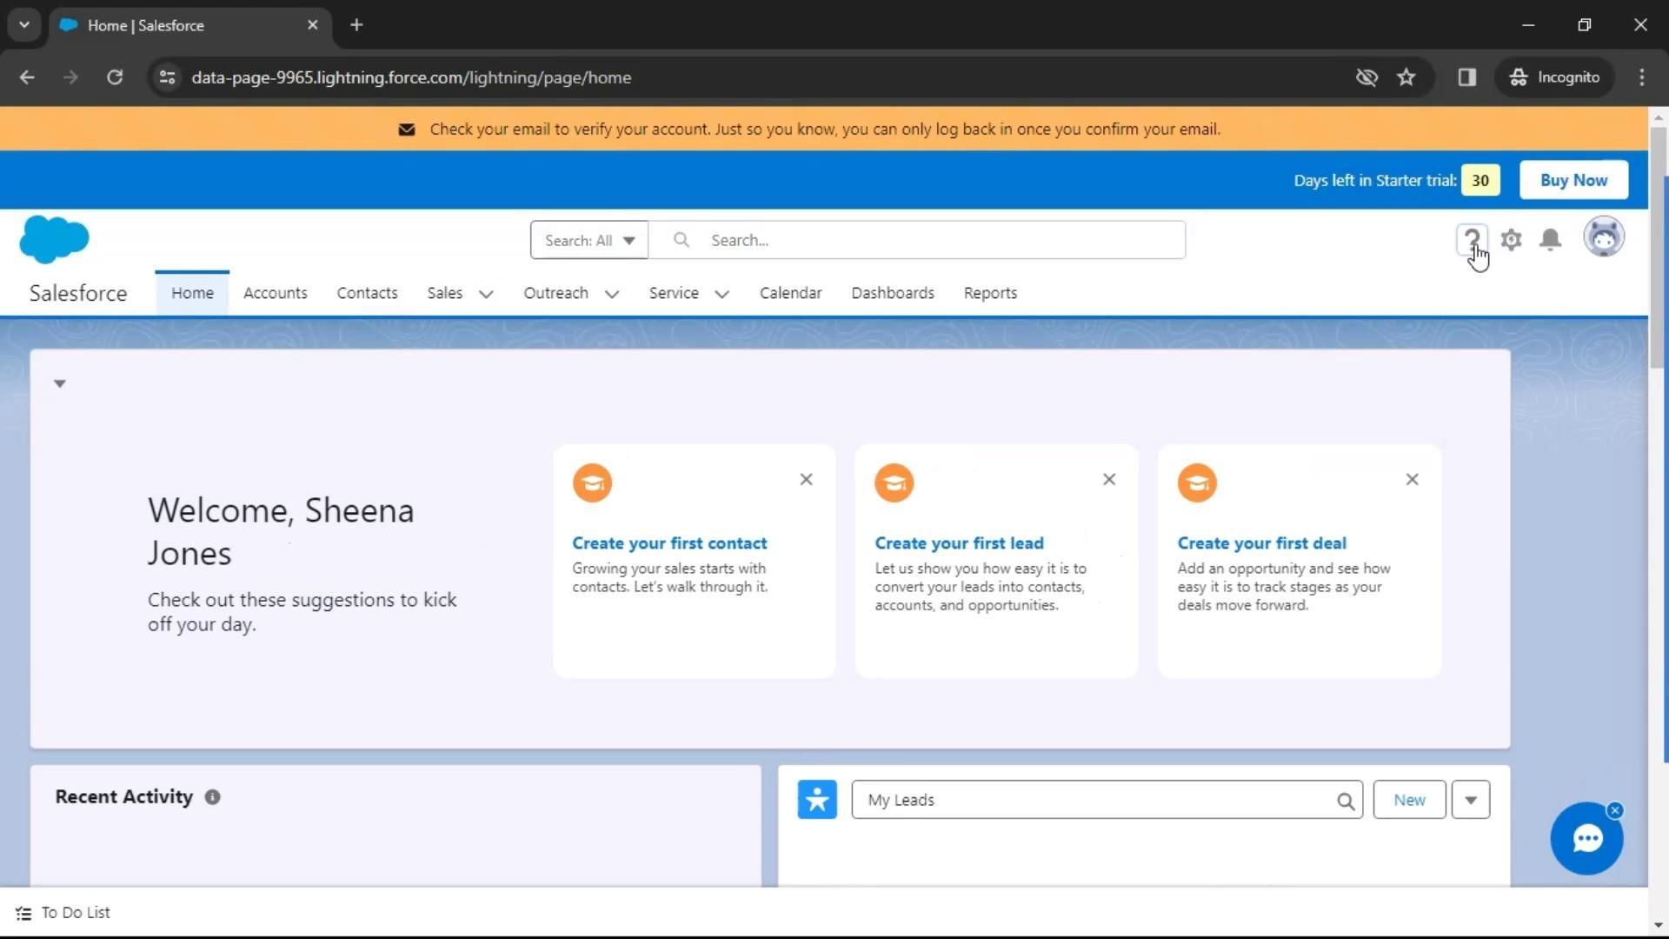Collapse the welcome section triangle
Screen dimensions: 1669x939
tap(60, 383)
